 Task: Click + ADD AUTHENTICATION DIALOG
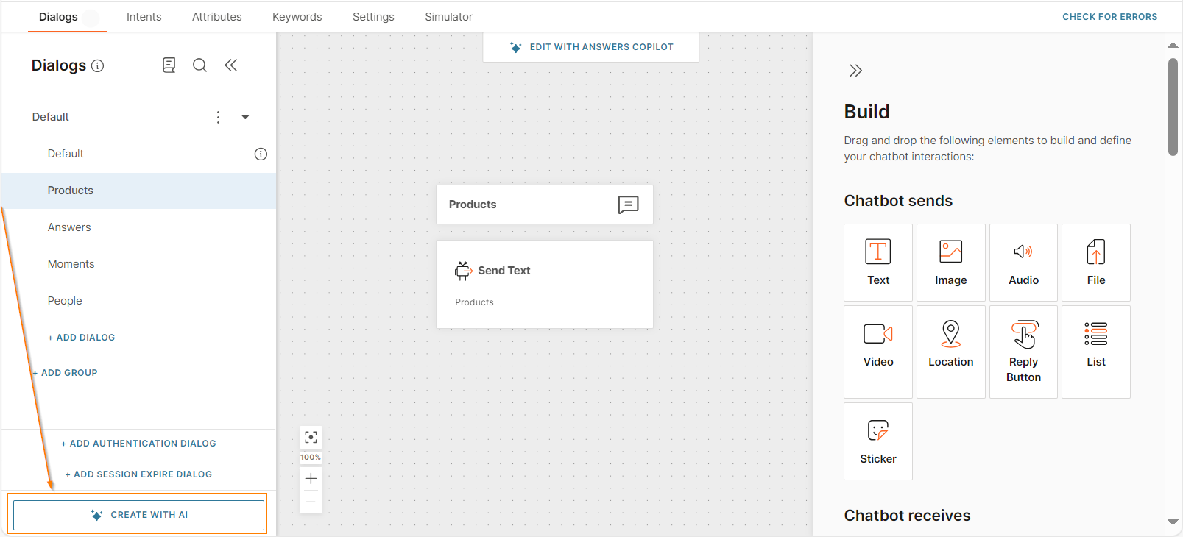[138, 444]
